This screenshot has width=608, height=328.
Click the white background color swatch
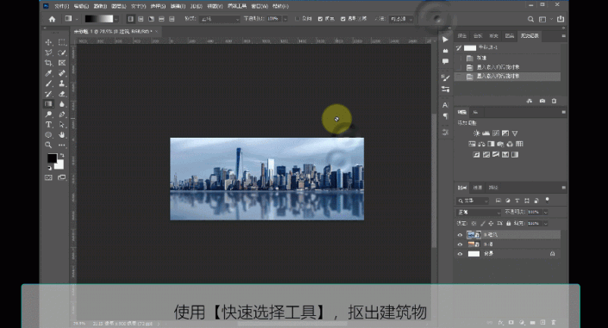tap(60, 165)
